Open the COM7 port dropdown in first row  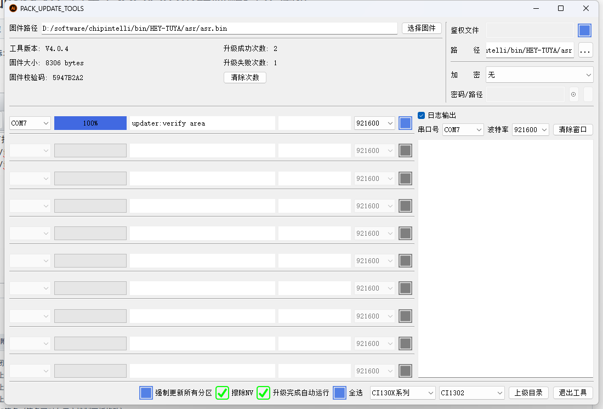[x=30, y=123]
